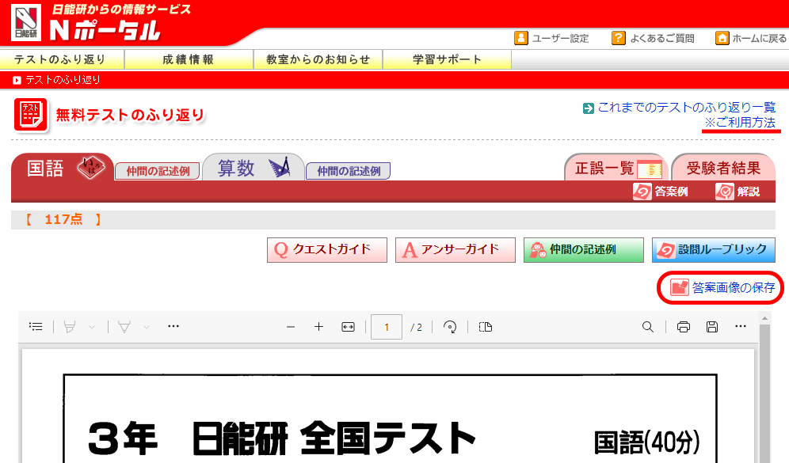Expand draw tool options arrow
789x463 pixels.
point(147,327)
